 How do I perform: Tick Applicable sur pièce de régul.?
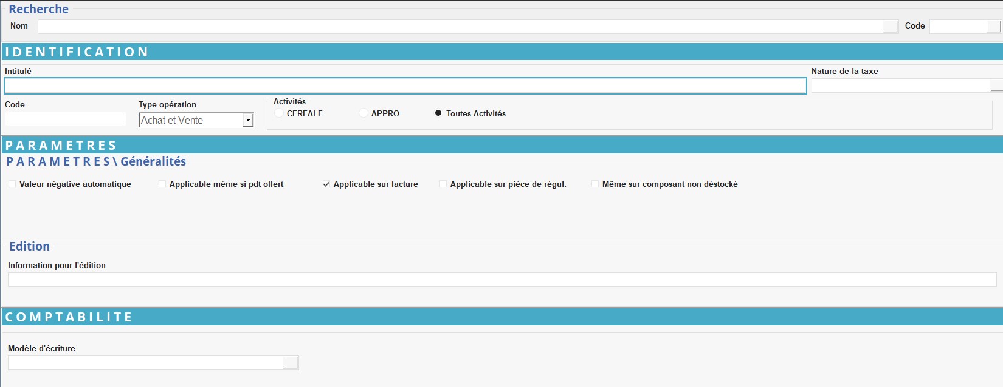pos(443,184)
